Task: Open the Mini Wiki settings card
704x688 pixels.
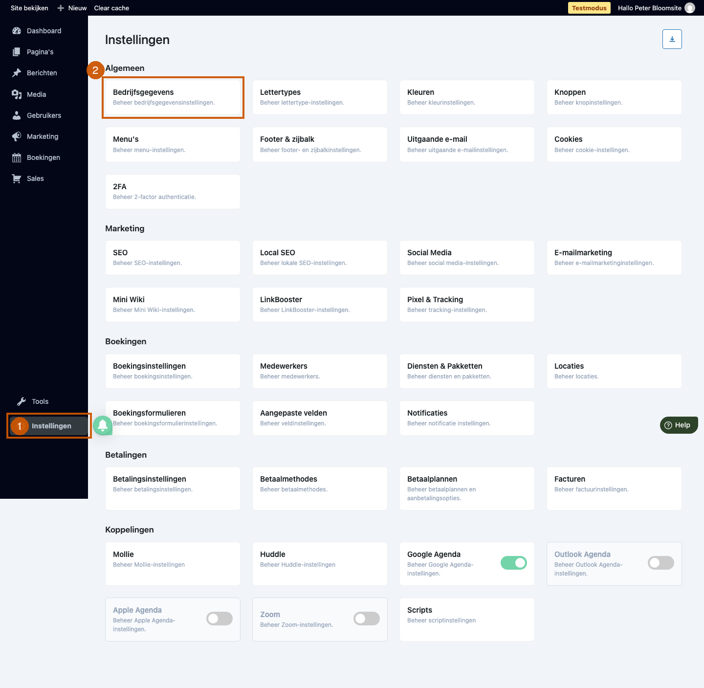Action: 173,305
